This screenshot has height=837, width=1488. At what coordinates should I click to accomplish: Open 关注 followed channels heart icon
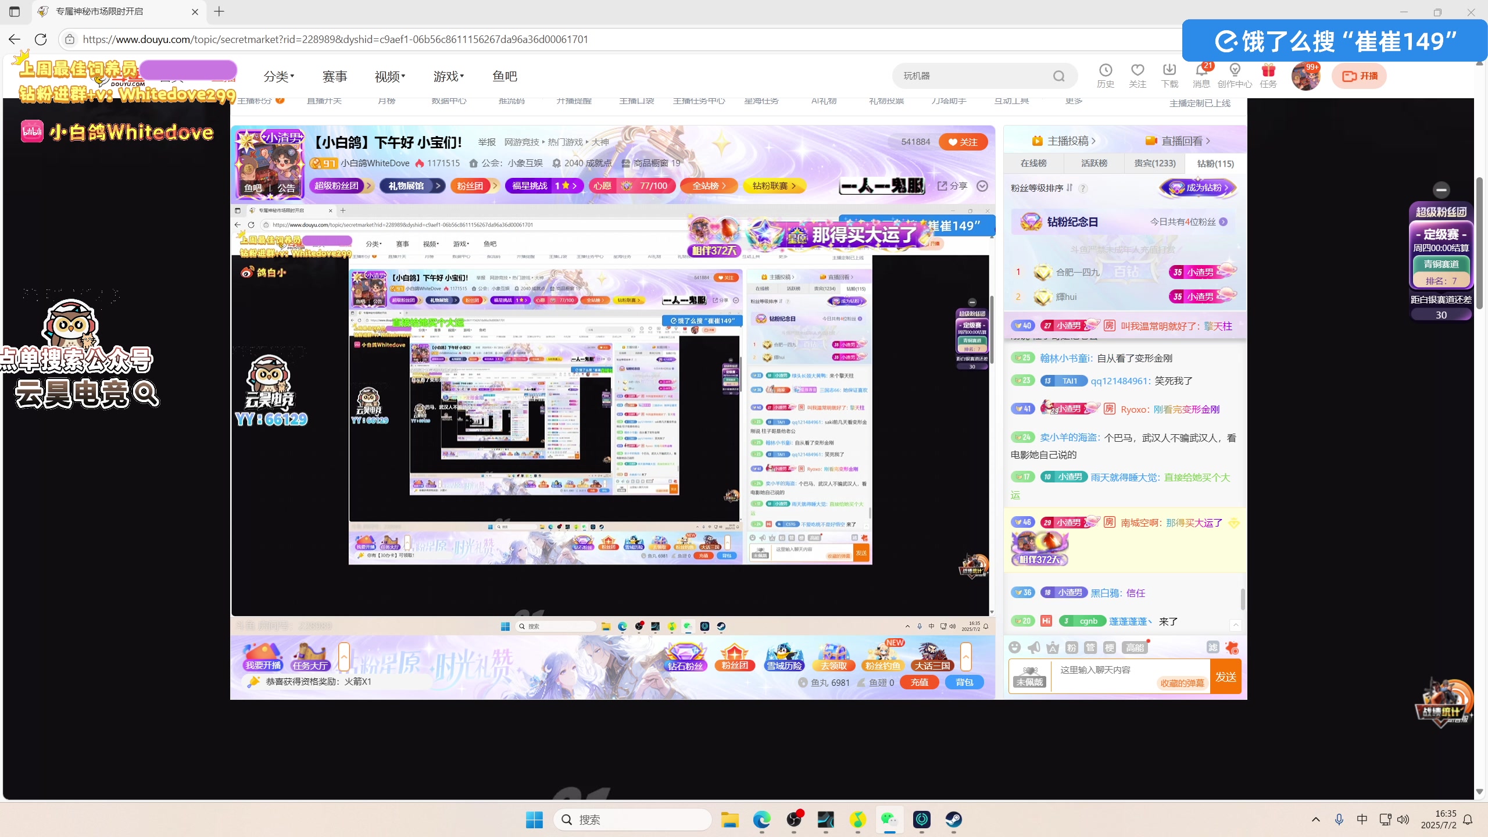tap(1138, 76)
